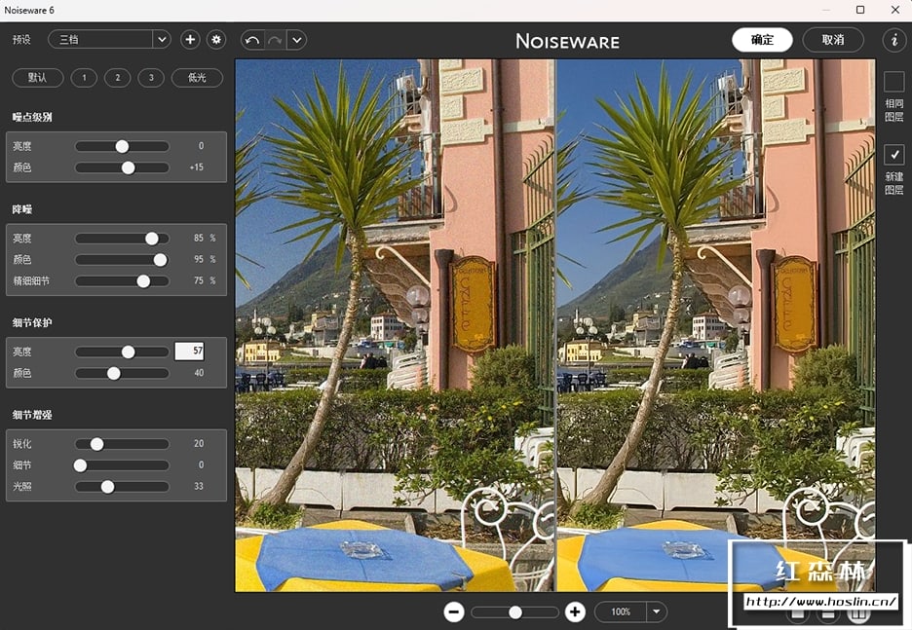The height and width of the screenshot is (630, 912).
Task: Click the 锐化 sharpening slider handle
Action: pos(97,444)
